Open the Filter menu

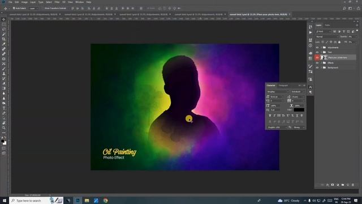tap(57, 2)
